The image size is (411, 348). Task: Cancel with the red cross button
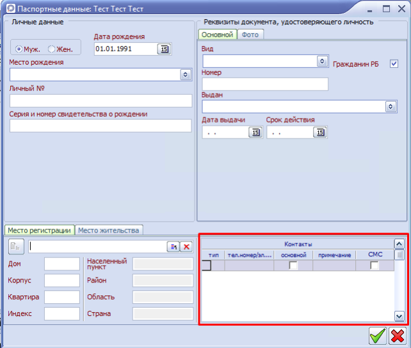398,335
